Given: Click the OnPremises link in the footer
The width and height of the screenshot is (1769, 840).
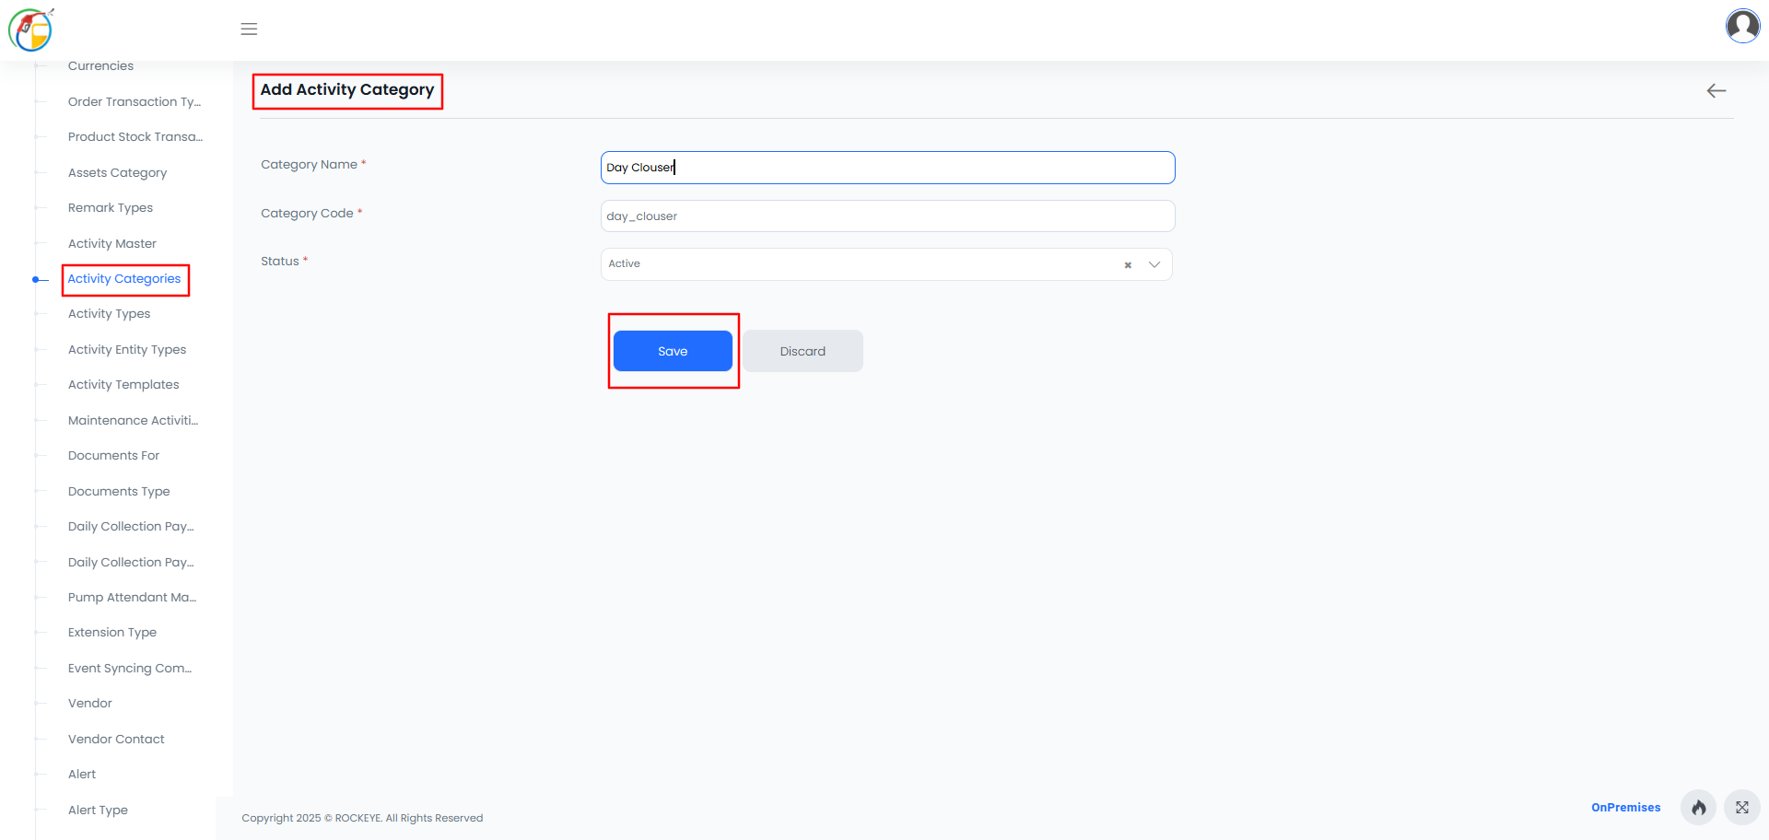Looking at the screenshot, I should pyautogui.click(x=1625, y=808).
